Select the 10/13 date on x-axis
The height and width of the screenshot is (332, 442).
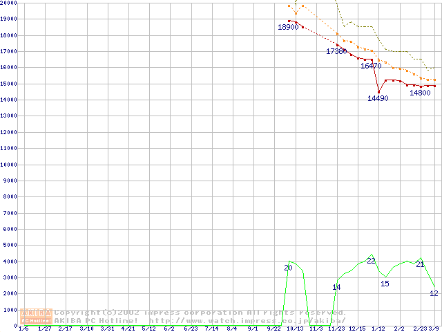[x=295, y=329]
